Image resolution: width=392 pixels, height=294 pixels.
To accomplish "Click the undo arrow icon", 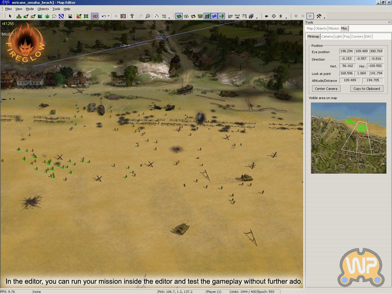I will [x=104, y=16].
